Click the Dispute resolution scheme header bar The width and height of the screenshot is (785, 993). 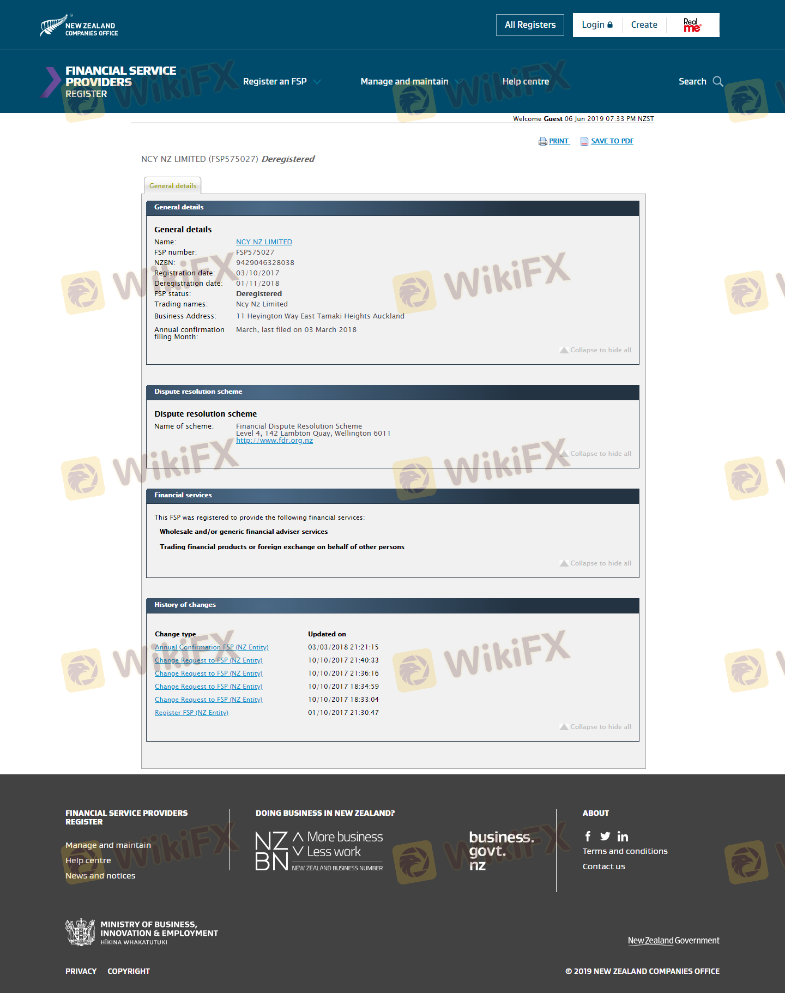coord(392,392)
